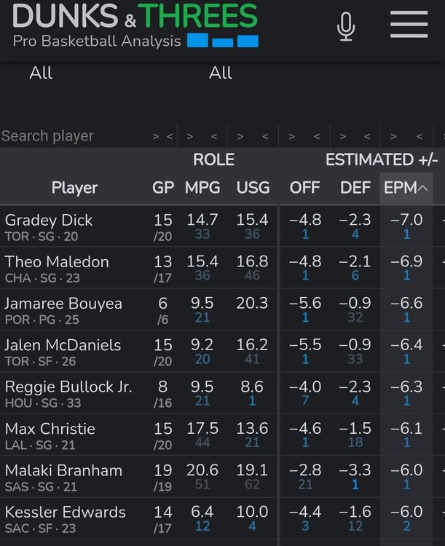
Task: Click the less-than filter above DEF column
Action: coord(368,136)
